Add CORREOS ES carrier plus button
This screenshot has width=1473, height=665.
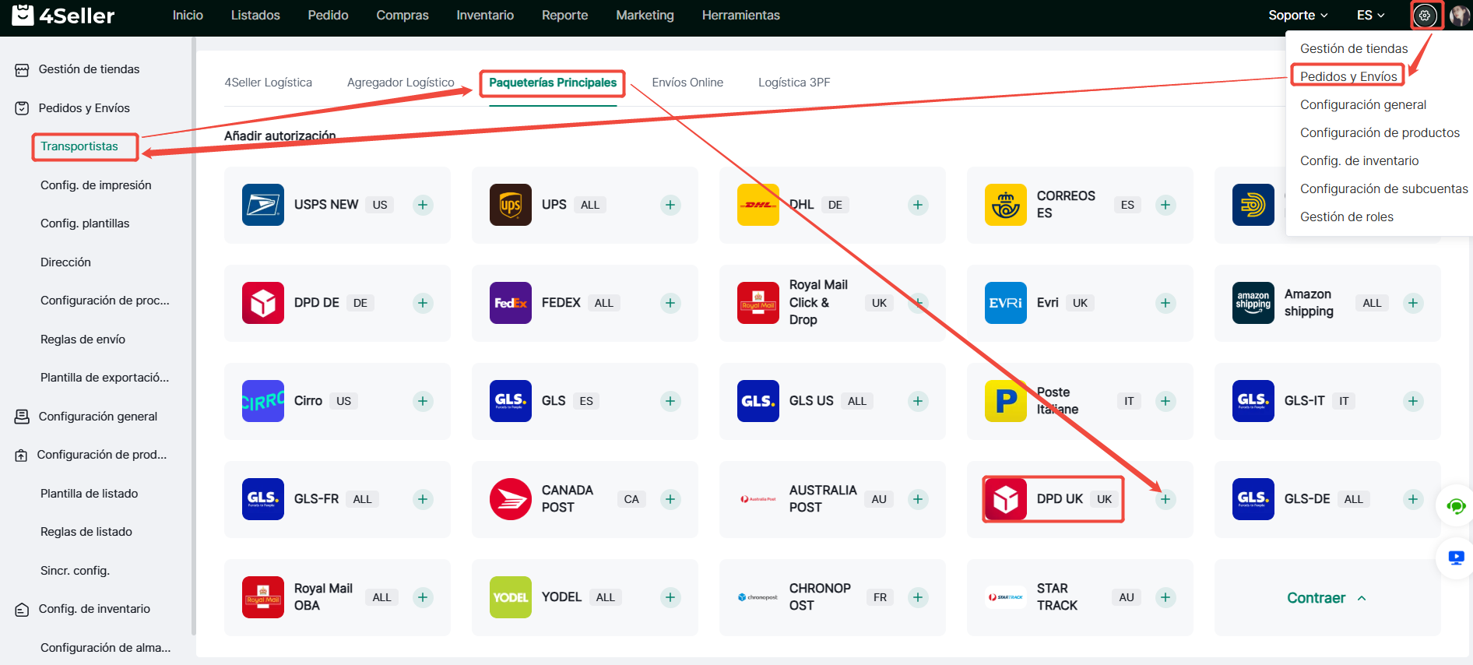[1165, 205]
